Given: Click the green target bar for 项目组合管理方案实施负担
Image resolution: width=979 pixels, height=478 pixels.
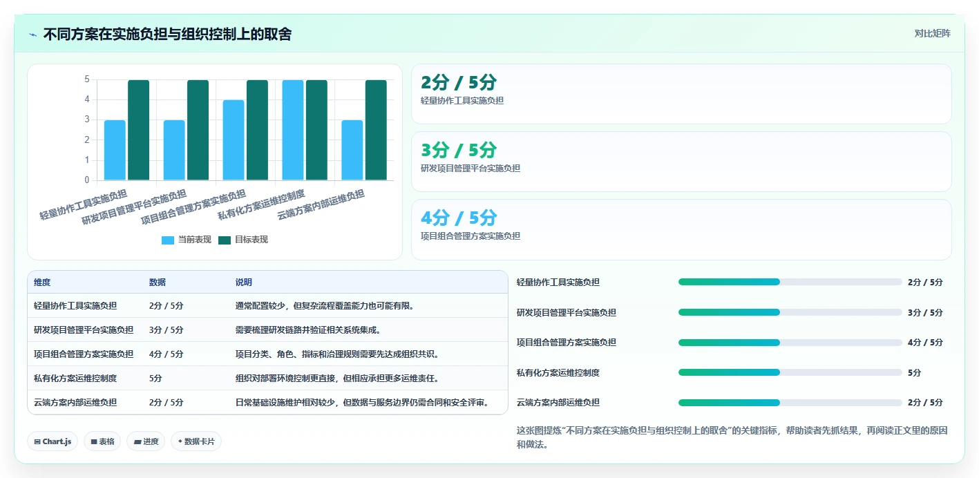Looking at the screenshot, I should coord(258,131).
